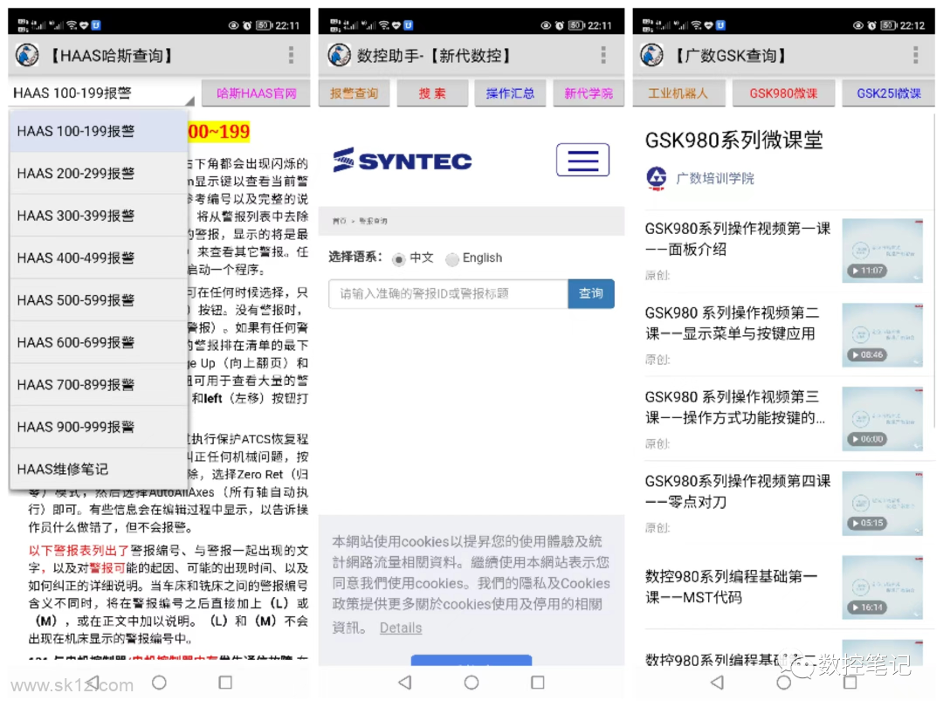Choose HAAS 700-899报警 from dropdown list

[x=100, y=384]
